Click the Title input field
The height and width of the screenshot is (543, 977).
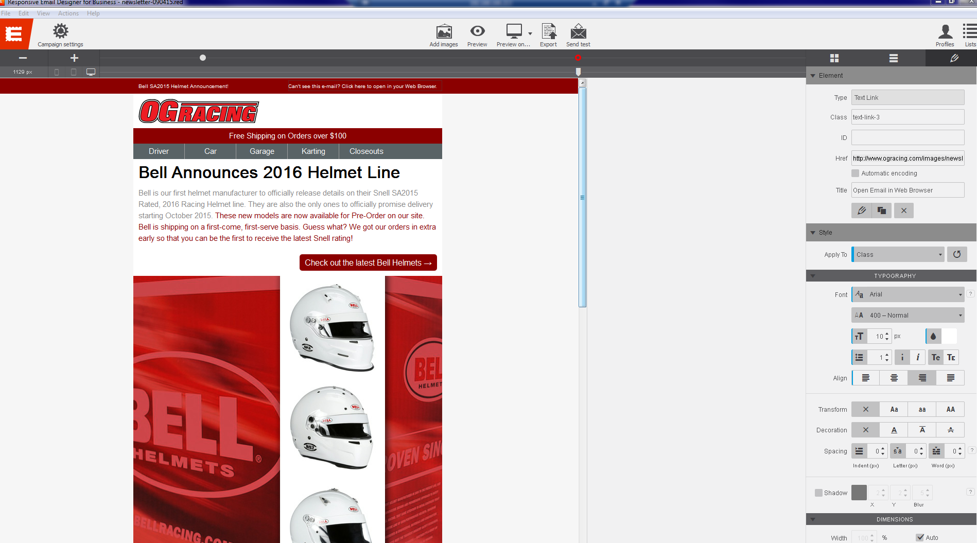point(908,190)
